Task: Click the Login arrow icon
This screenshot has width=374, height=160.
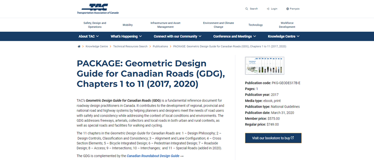Action: (268, 9)
